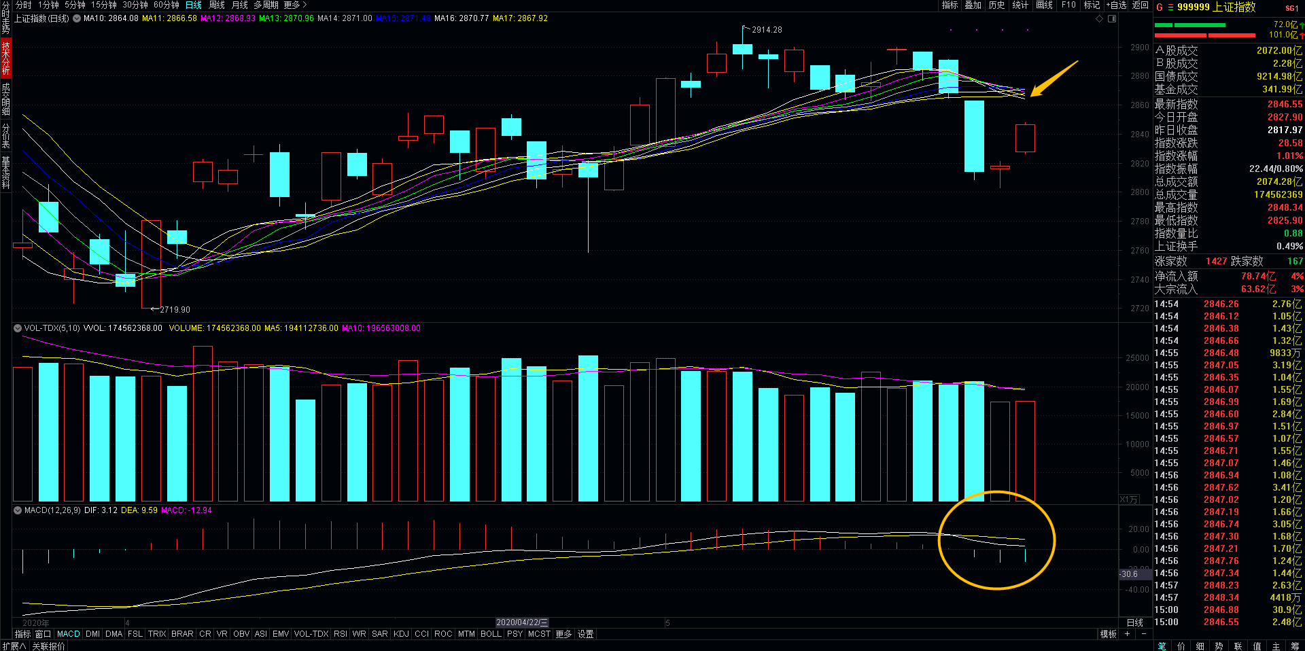
Task: Zoom out chart with minus button
Action: [1144, 634]
